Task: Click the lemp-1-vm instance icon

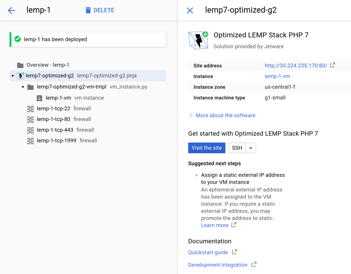Action: (x=40, y=98)
